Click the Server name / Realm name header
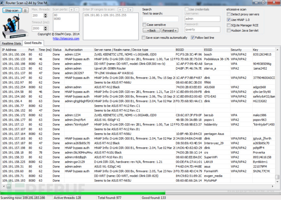281x200 pixels. click(x=134, y=50)
